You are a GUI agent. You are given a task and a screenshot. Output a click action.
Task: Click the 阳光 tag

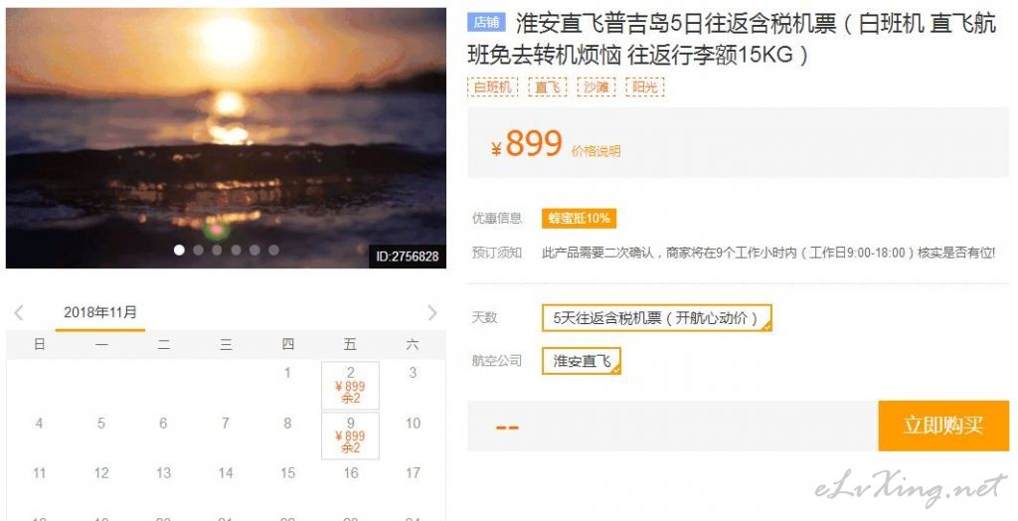644,87
